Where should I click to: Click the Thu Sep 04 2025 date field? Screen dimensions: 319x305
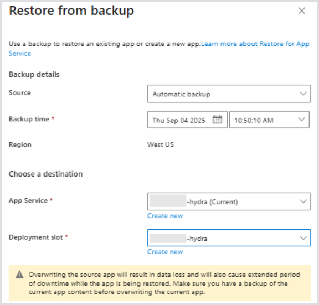pyautogui.click(x=187, y=120)
